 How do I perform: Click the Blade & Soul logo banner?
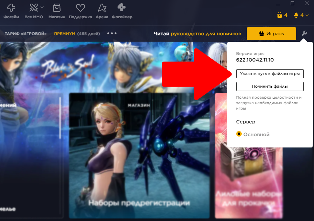(x=68, y=67)
